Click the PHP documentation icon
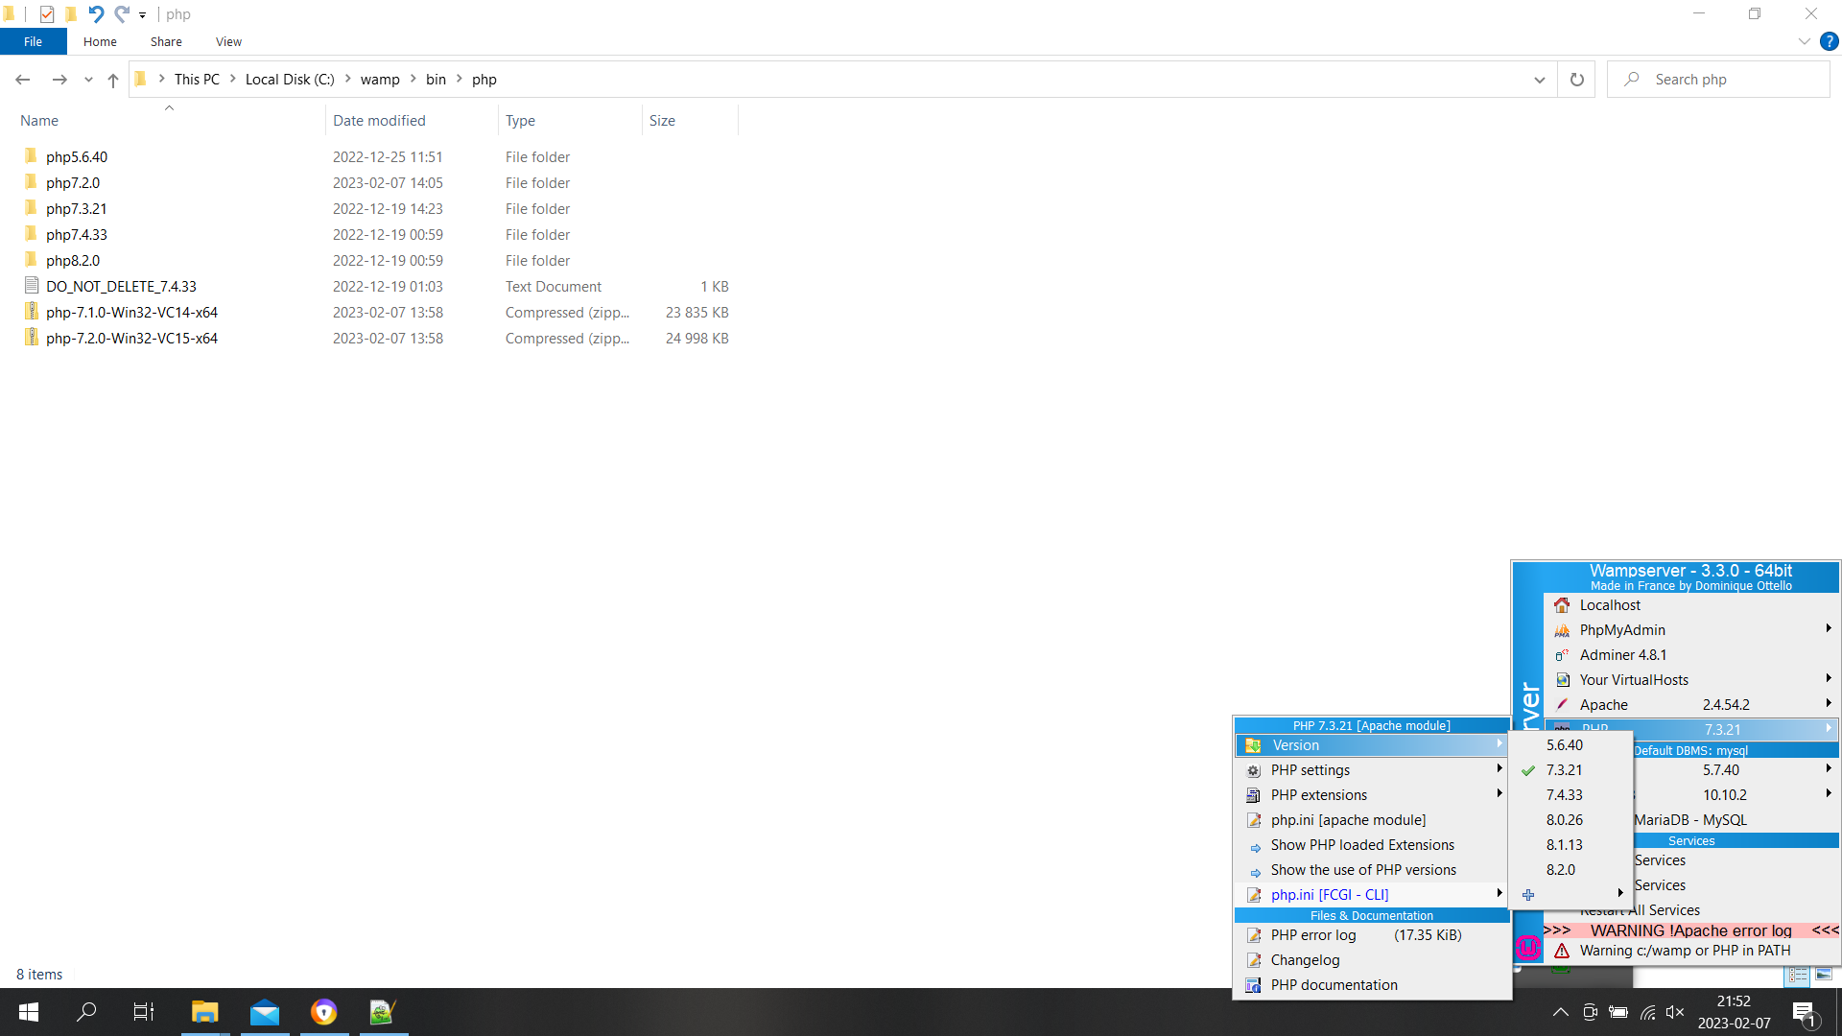This screenshot has width=1842, height=1036. (1253, 985)
